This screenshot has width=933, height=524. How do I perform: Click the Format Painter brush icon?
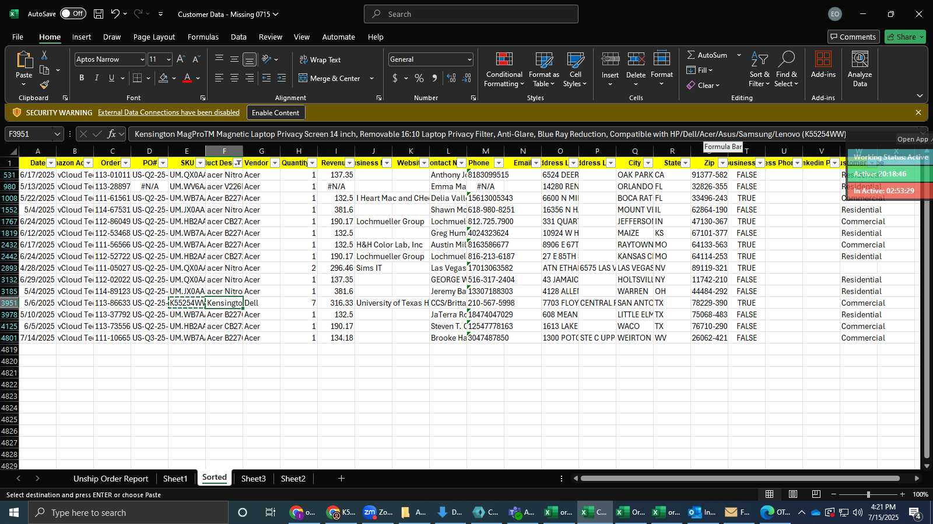point(44,84)
